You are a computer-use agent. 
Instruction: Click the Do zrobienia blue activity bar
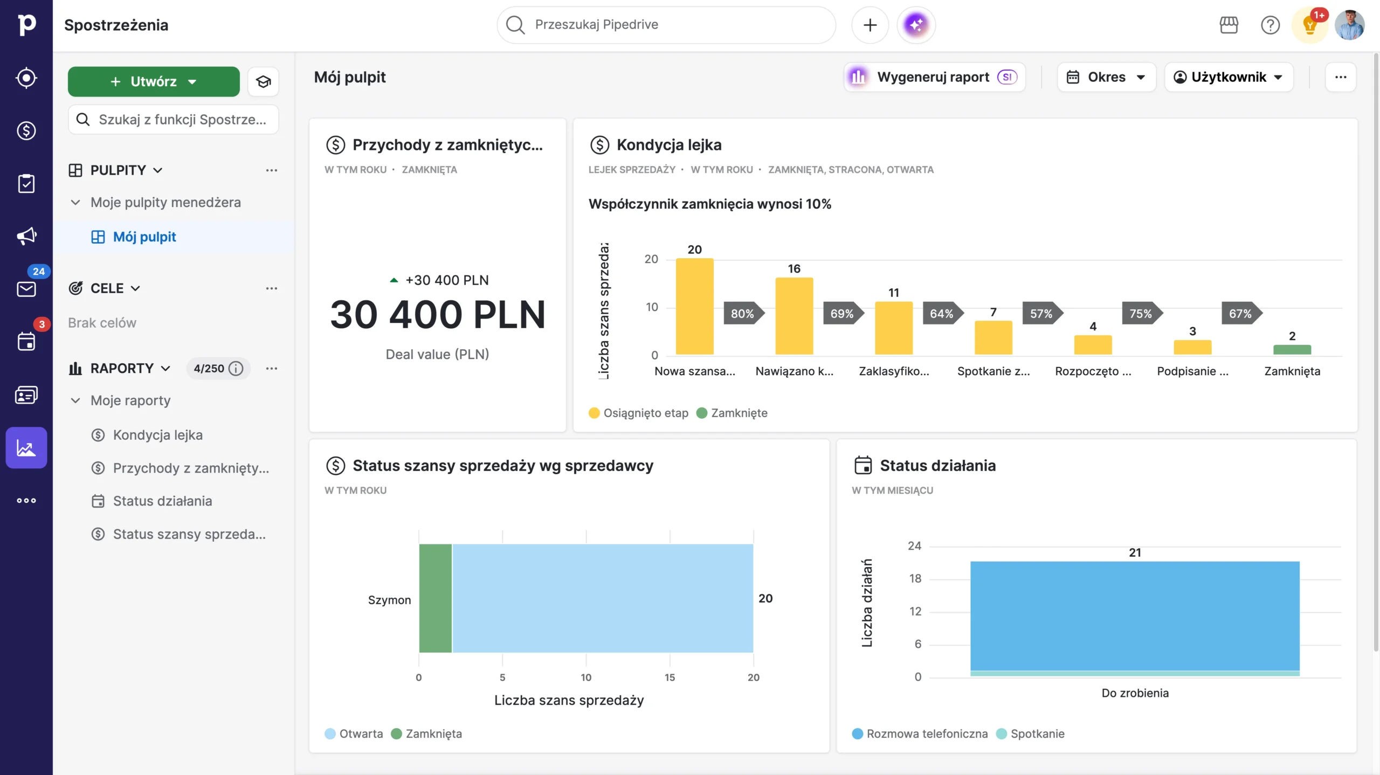coord(1135,616)
